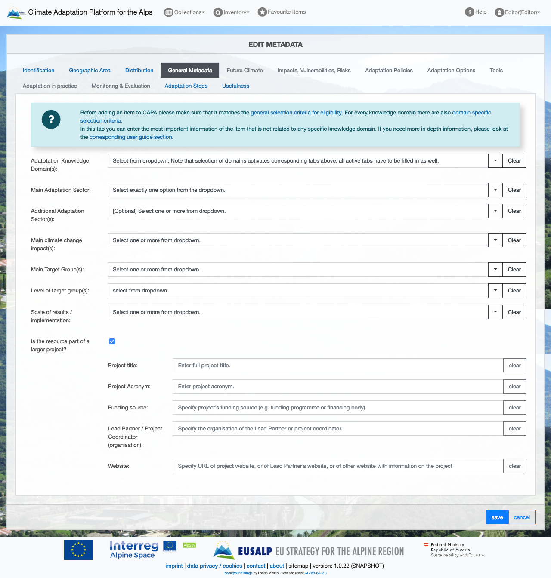Open the Adaptation Knowledge Domain(s) dropdown
The height and width of the screenshot is (578, 551).
pyautogui.click(x=495, y=160)
